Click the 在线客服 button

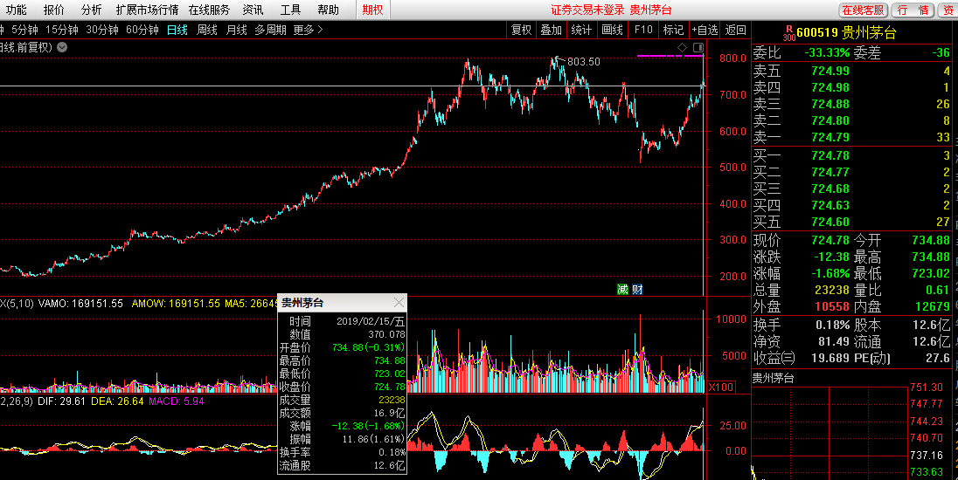864,10
